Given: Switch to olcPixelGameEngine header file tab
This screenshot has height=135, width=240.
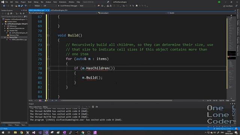Looking at the screenshot, I should click(x=59, y=10).
